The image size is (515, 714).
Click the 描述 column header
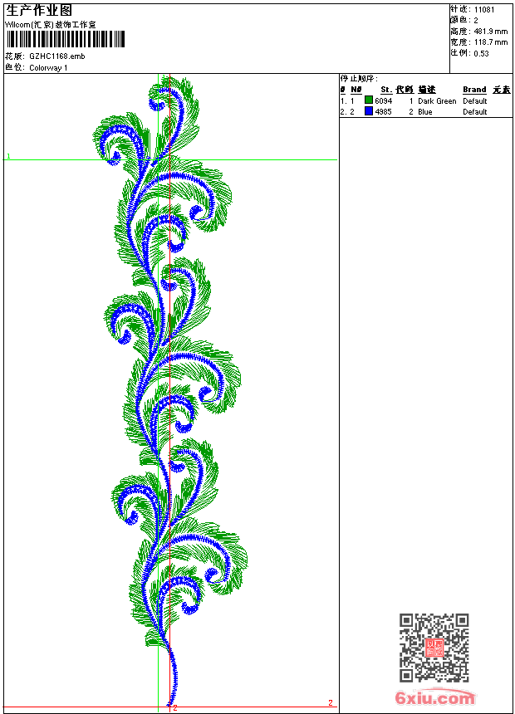(x=426, y=90)
